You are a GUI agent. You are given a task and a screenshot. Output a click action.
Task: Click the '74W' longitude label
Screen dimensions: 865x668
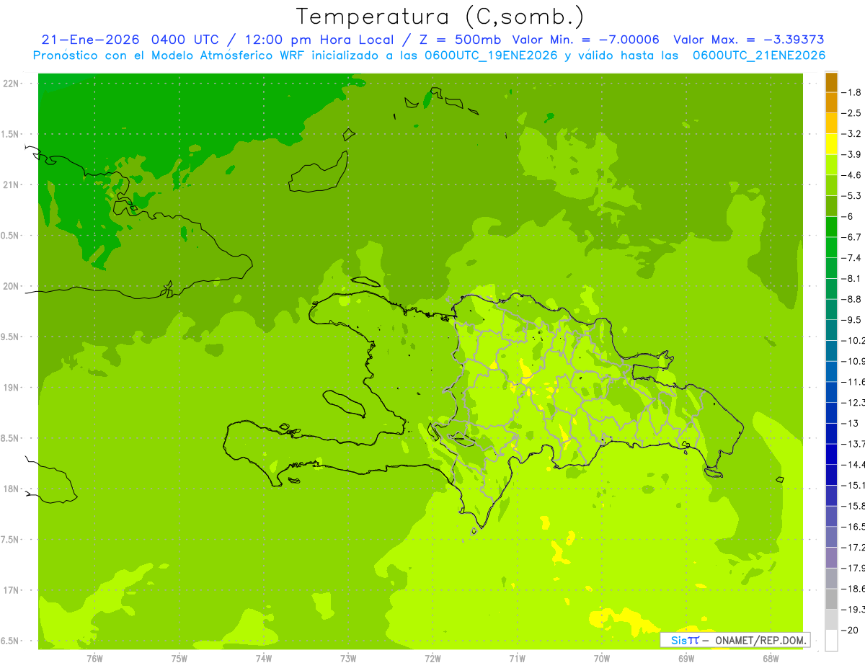(264, 659)
